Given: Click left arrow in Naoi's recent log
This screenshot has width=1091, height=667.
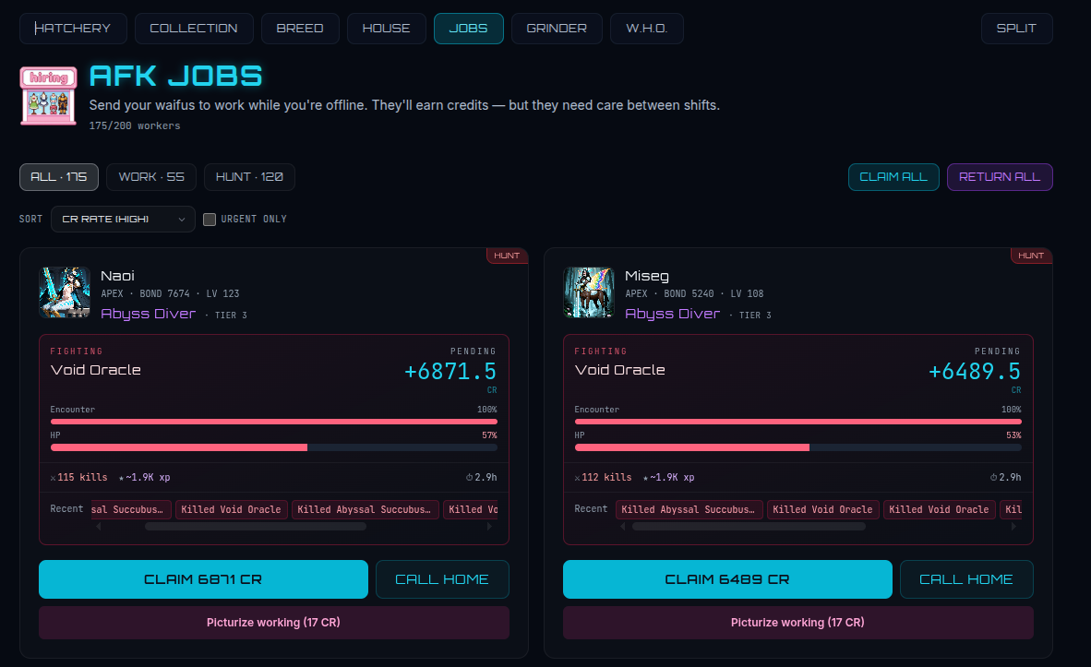Looking at the screenshot, I should click(99, 527).
